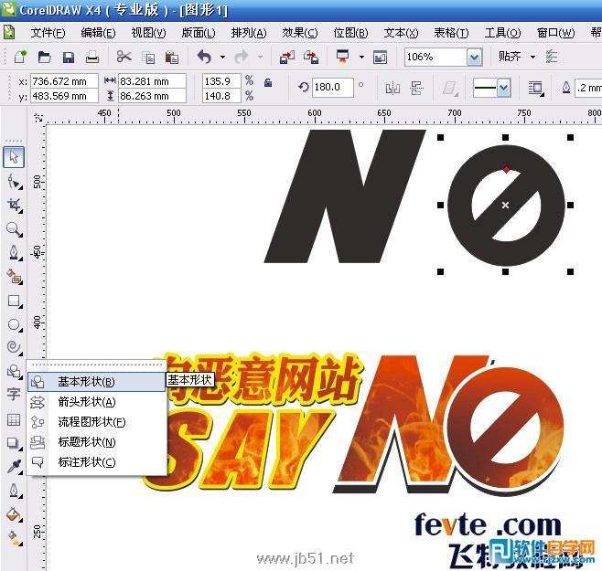Screen dimensions: 602x571
Task: Click the Save floppy disk icon
Action: click(x=69, y=58)
